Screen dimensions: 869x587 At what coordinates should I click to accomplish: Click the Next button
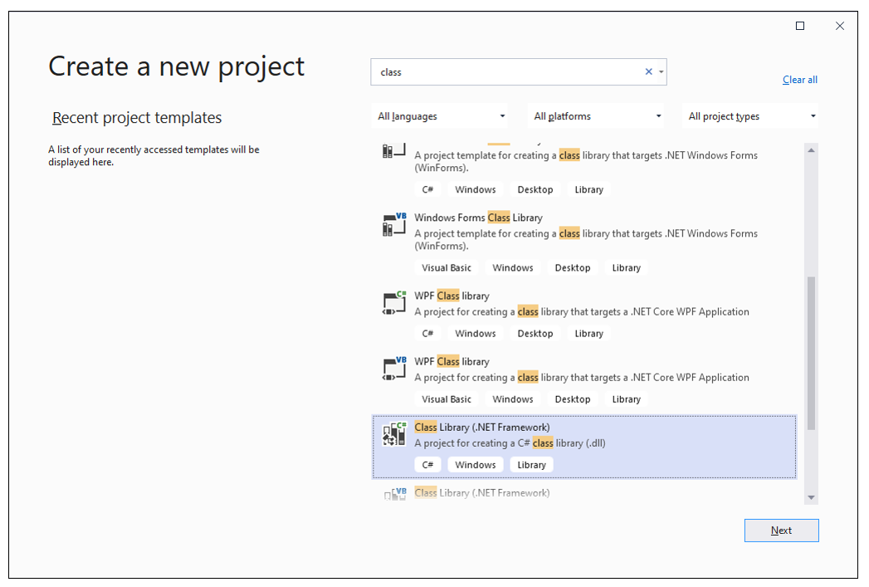(x=781, y=531)
